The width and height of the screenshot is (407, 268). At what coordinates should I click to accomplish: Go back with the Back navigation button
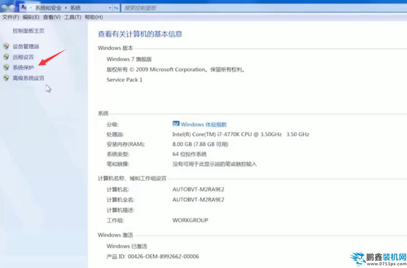click(x=4, y=8)
